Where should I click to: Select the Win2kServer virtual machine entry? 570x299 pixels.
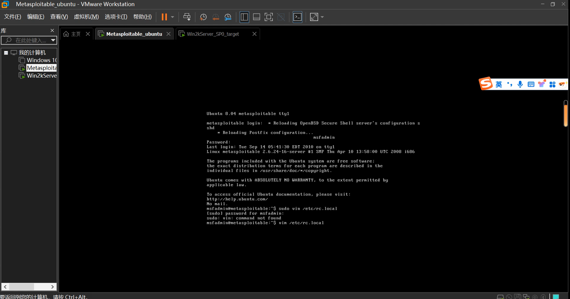[x=38, y=76]
